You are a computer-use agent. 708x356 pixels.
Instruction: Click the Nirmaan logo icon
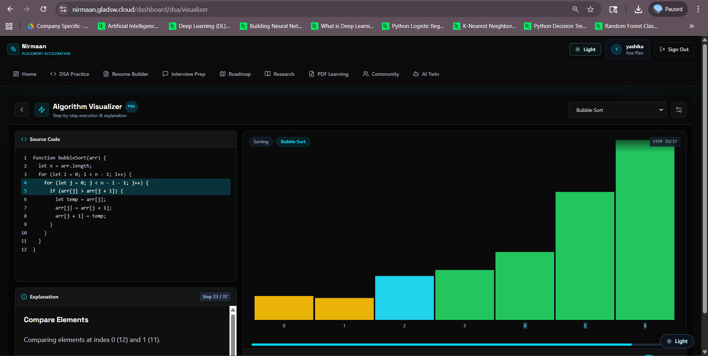13,49
